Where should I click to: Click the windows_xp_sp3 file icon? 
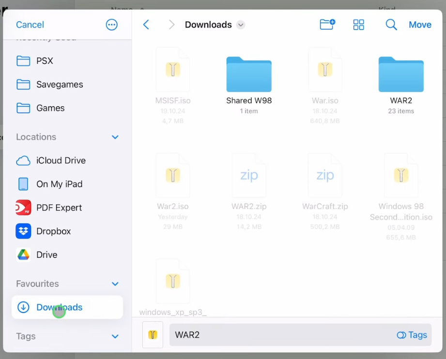tap(173, 281)
